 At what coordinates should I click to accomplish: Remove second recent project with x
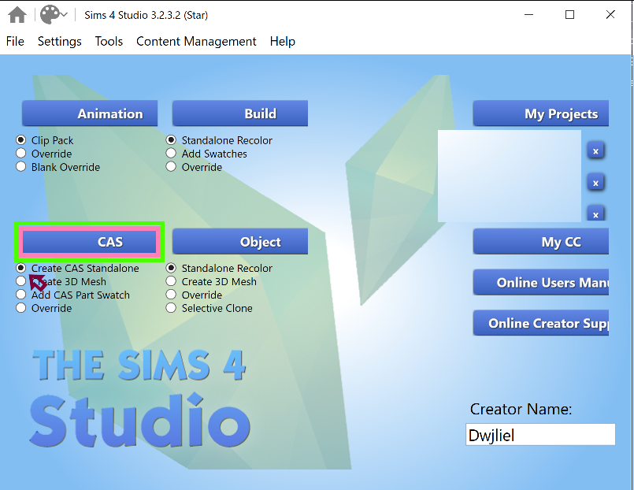(595, 183)
